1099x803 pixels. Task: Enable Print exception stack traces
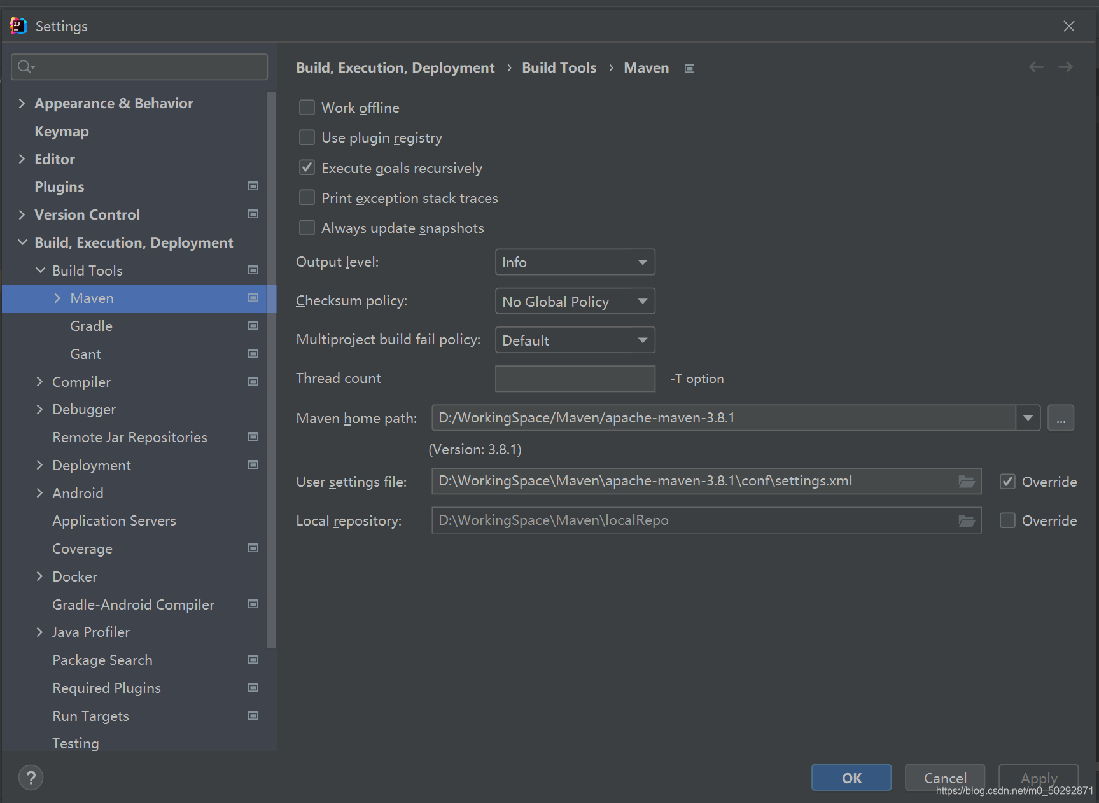click(x=307, y=198)
